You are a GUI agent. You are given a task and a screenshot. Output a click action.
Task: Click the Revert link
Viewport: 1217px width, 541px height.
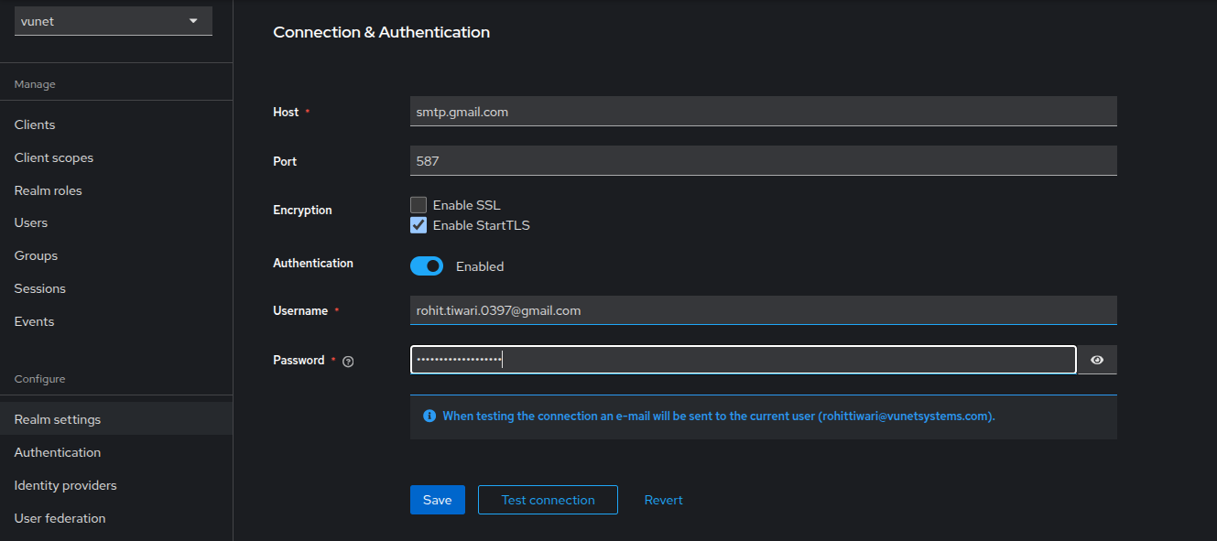coord(663,500)
